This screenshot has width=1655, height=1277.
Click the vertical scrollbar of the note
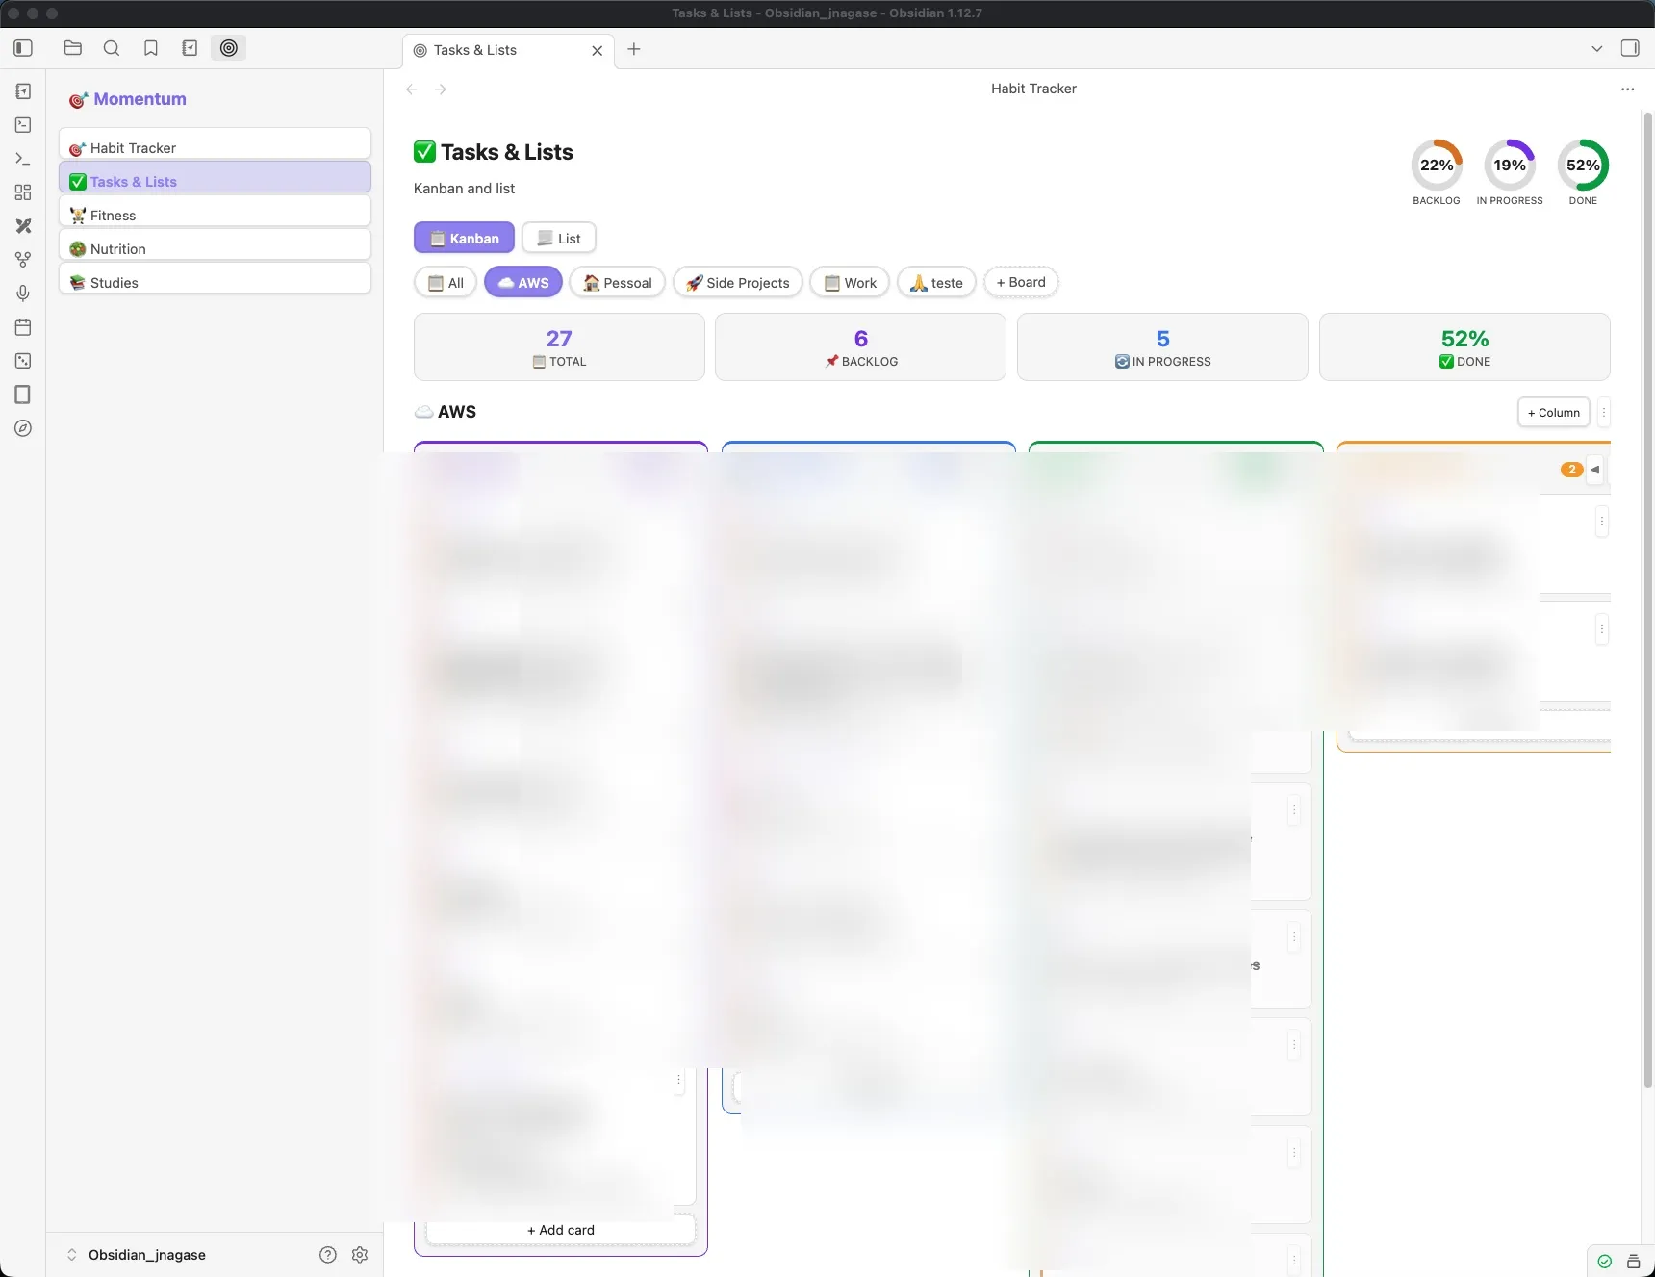(x=1647, y=599)
